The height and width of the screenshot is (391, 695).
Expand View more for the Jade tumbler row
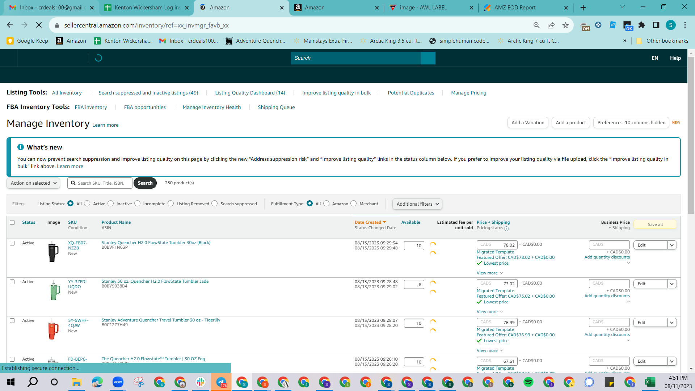tap(490, 312)
